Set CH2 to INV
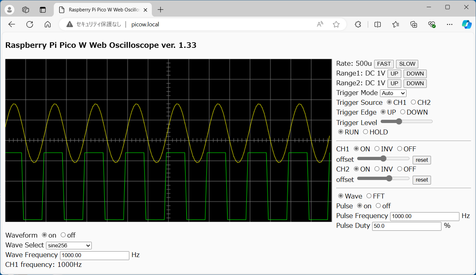The width and height of the screenshot is (476, 275). click(377, 169)
